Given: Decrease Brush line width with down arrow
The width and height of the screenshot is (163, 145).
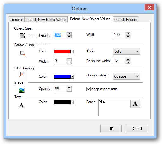Looking at the screenshot, I should [x=128, y=62].
